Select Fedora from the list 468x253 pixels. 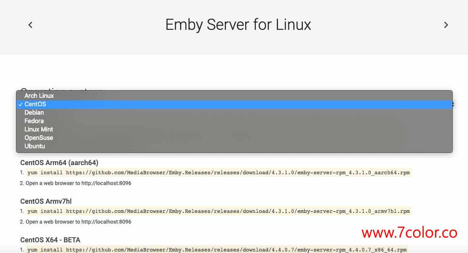point(234,121)
